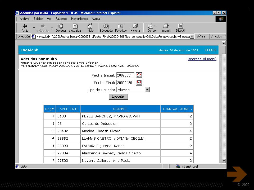
Task: Select the Navarro Calleros, Ana Paula cell
Action: pyautogui.click(x=120, y=160)
